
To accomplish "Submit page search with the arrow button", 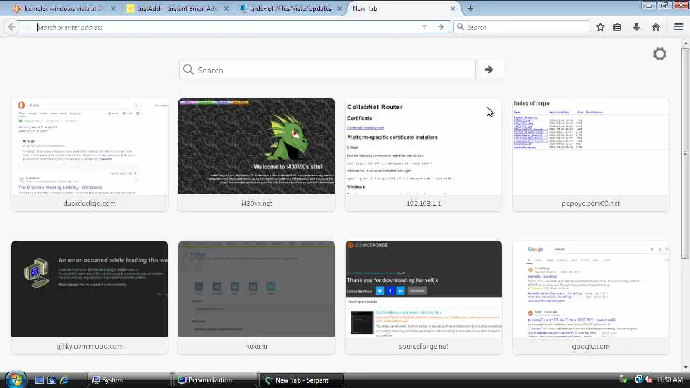I will tap(489, 70).
